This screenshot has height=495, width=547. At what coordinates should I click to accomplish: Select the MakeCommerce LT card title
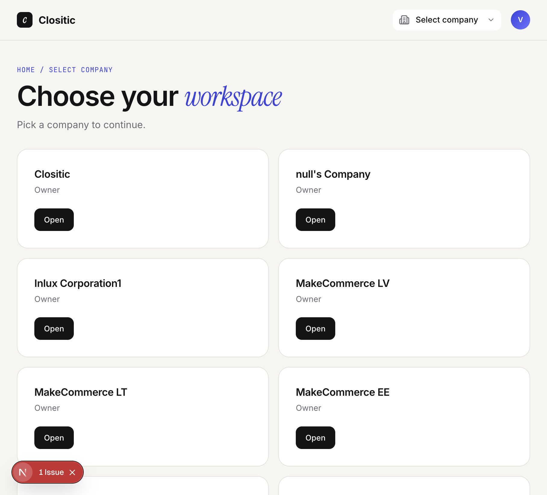tap(81, 392)
